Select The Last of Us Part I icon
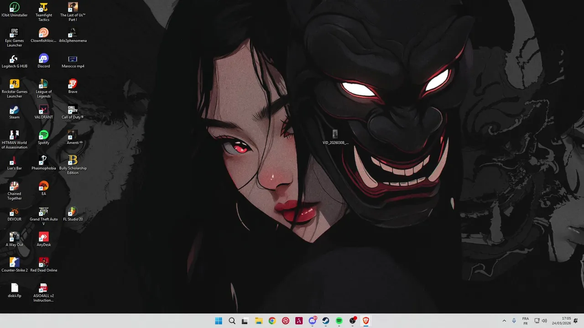The height and width of the screenshot is (328, 584). click(73, 12)
